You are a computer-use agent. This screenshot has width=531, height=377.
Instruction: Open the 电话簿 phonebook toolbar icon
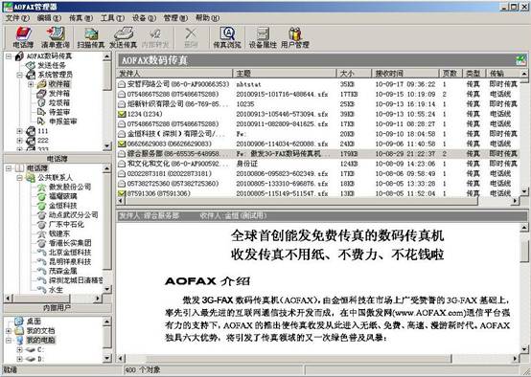(x=23, y=37)
